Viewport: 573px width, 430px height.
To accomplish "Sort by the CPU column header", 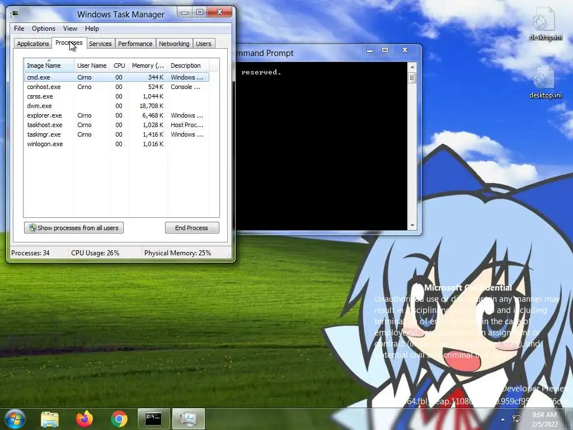I will click(x=119, y=66).
